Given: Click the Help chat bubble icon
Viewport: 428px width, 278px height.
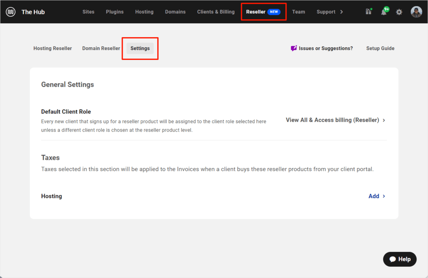Looking at the screenshot, I should pos(393,259).
